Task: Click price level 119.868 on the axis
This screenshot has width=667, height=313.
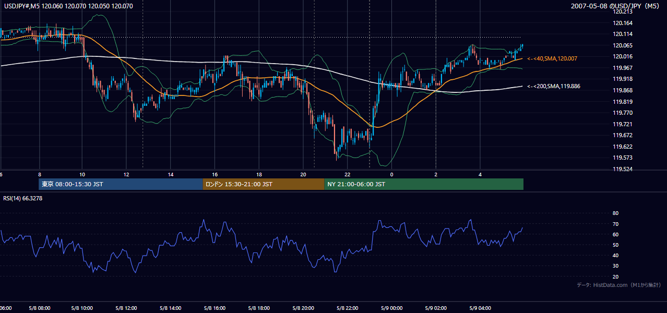Action: click(x=623, y=90)
